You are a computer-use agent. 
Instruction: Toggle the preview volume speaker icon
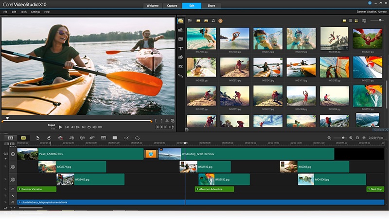(x=94, y=127)
